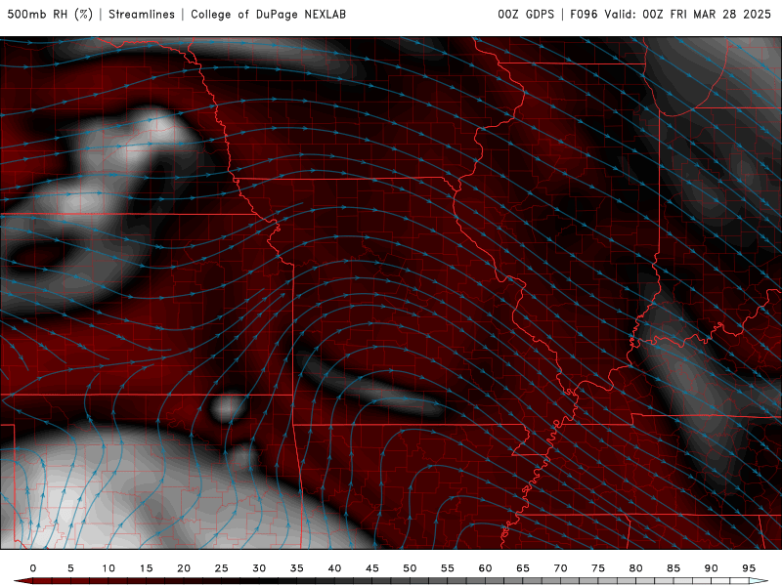This screenshot has width=782, height=586.
Task: Select the 35 label on the legend
Action: click(297, 568)
